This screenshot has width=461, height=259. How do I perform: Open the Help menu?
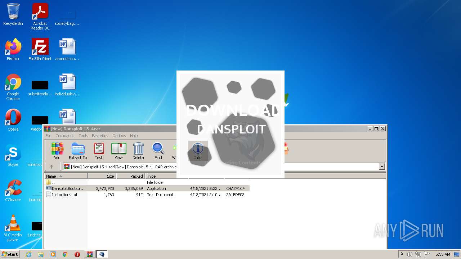tap(134, 136)
